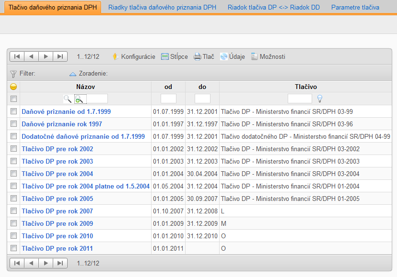Click the Tlačivo filter input field
This screenshot has width=397, height=277.
(300, 99)
